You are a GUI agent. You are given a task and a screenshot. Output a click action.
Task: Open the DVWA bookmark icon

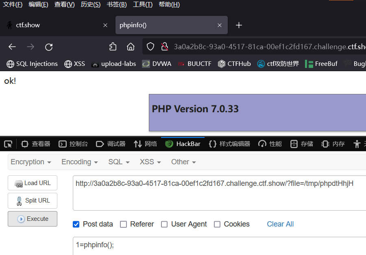coord(145,64)
